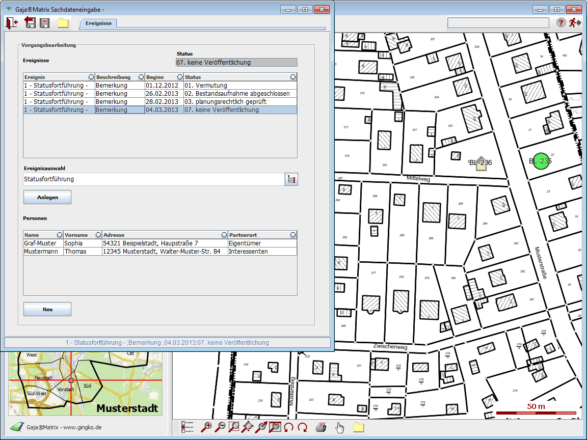This screenshot has height=440, width=587.
Task: Click the Neu button under Personen
Action: (x=47, y=309)
